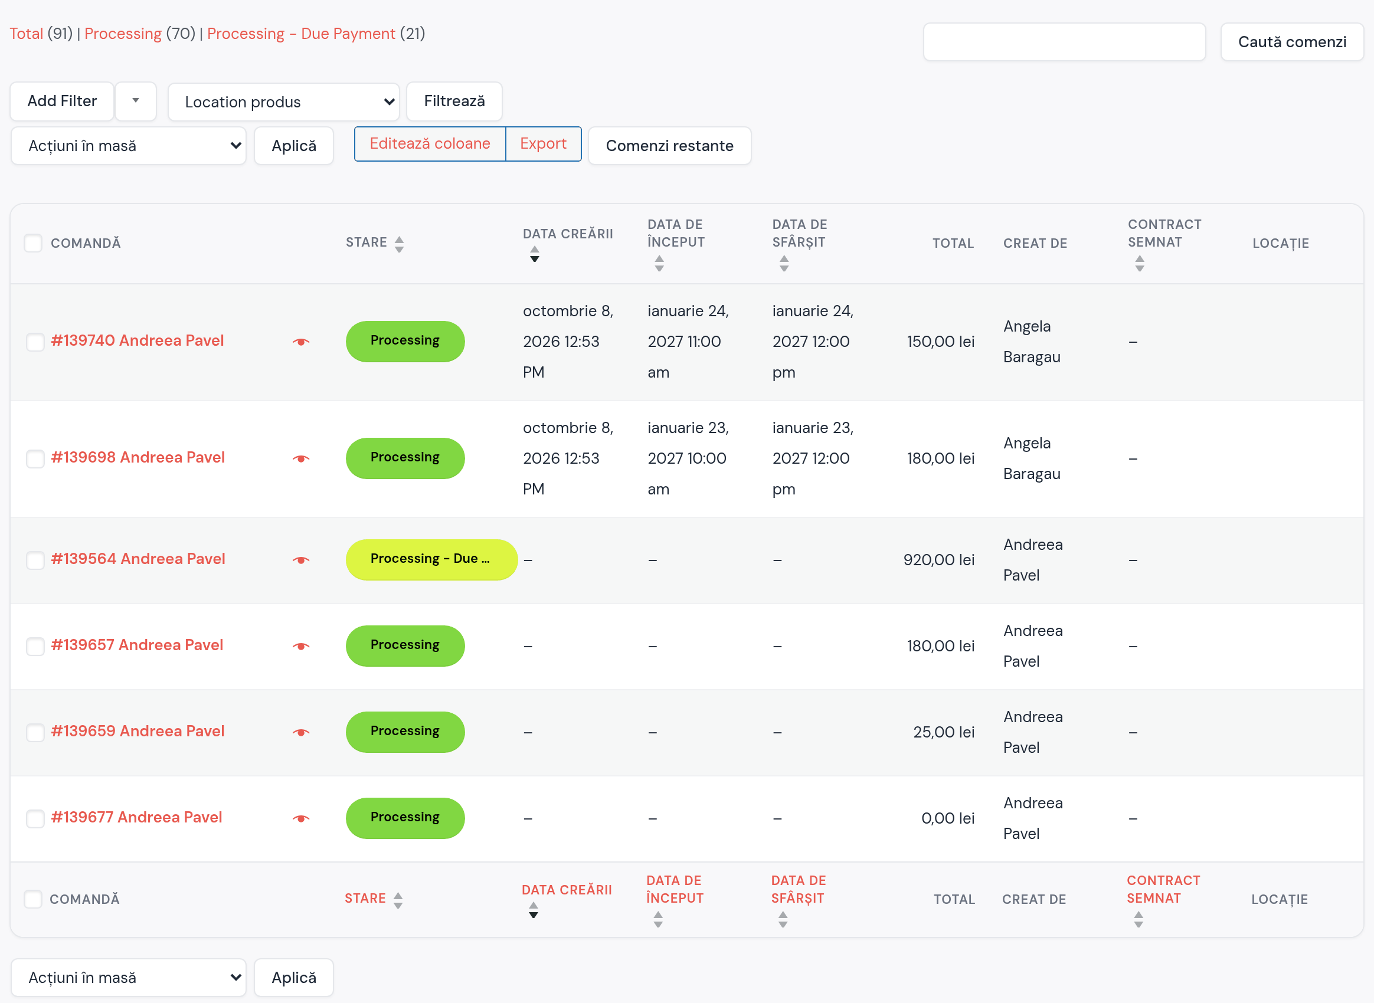The height and width of the screenshot is (1003, 1374).
Task: Open bottom Acțiuni în masă dropdown
Action: coord(129,978)
